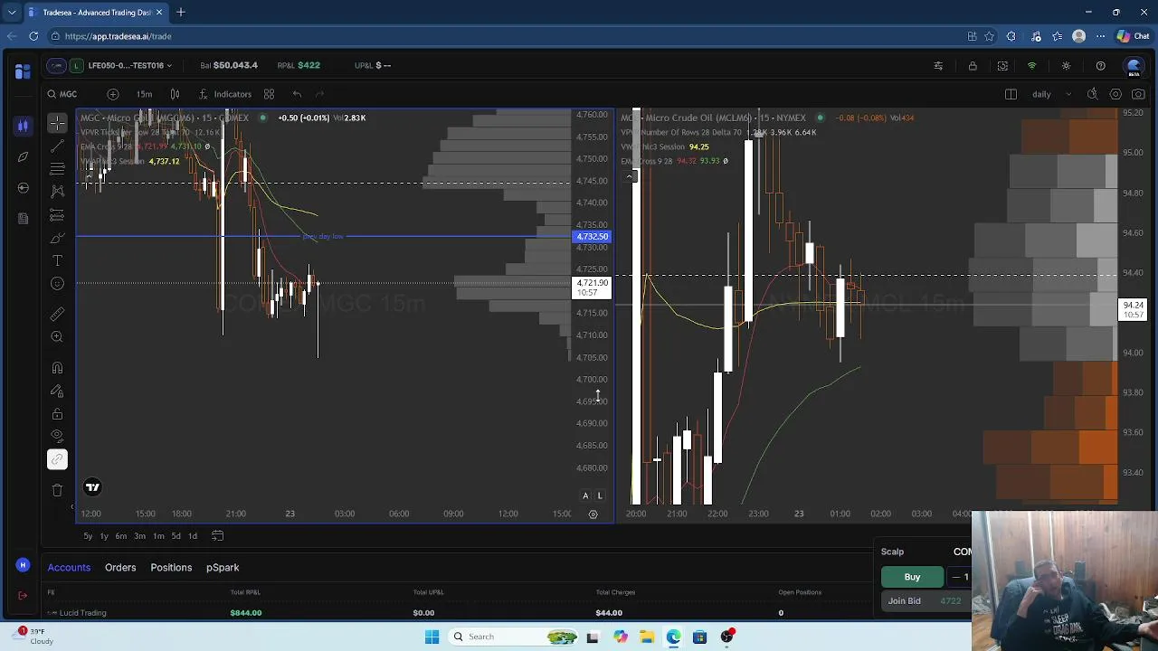Screen dimensions: 1158x651
Task: Switch to the Accounts tab
Action: [x=69, y=568]
